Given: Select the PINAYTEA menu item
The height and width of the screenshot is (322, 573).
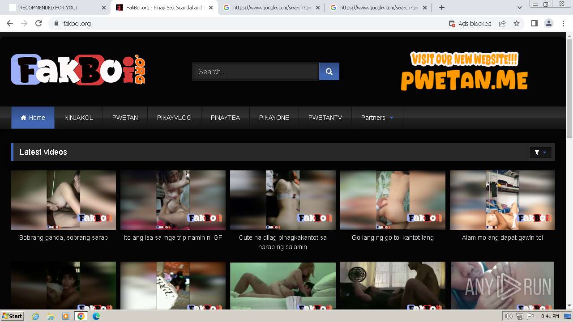Looking at the screenshot, I should 225,118.
